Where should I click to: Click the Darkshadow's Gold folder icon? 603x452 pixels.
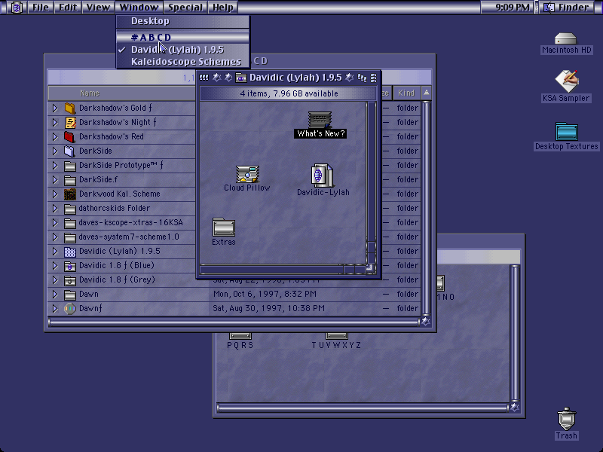[x=70, y=108]
